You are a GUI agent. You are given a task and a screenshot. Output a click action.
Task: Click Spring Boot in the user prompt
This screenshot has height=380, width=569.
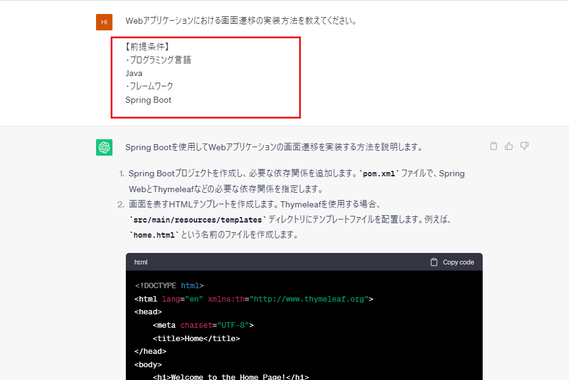148,100
